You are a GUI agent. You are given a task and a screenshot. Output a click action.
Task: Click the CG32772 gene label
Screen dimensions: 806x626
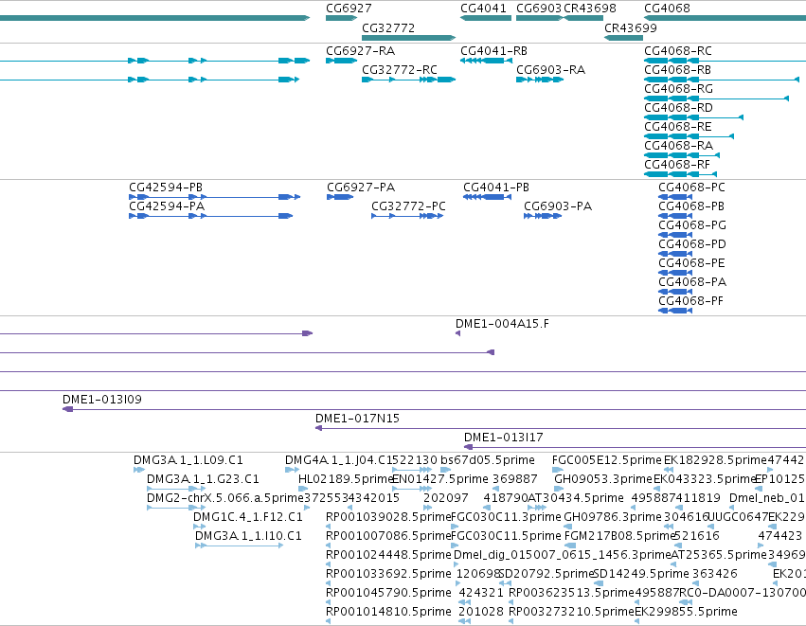point(388,27)
